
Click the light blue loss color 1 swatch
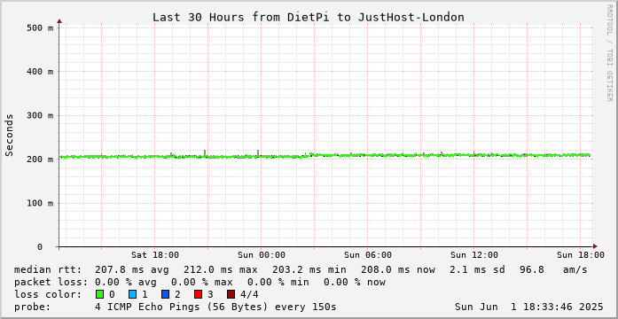click(132, 294)
